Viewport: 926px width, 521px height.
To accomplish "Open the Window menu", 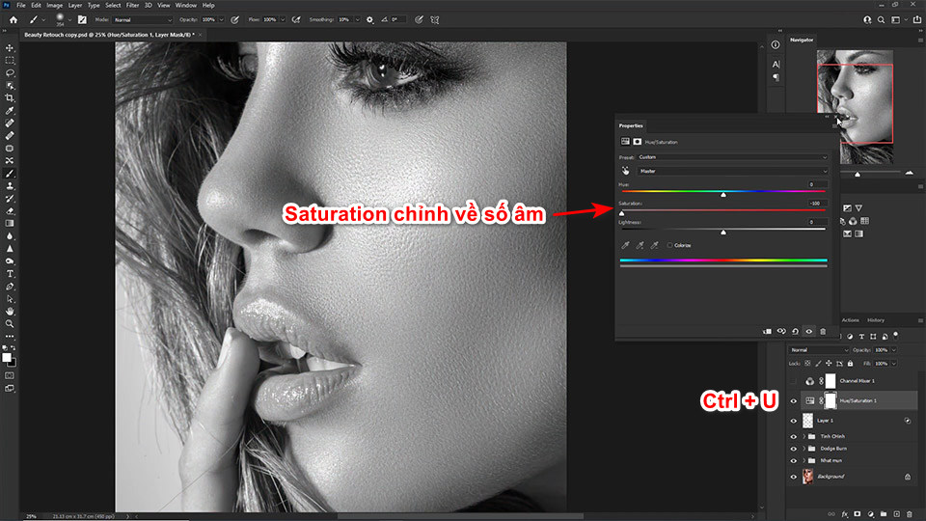I will tap(185, 6).
